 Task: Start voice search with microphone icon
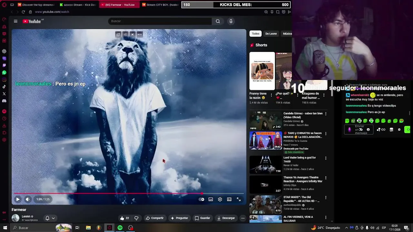(231, 21)
